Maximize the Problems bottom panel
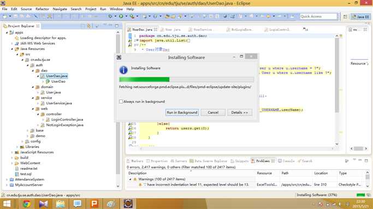The width and height of the screenshot is (373, 209). [366, 161]
